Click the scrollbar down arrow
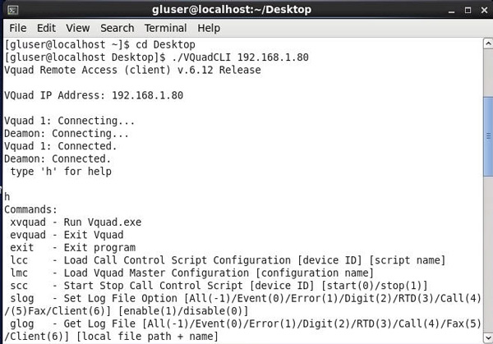 (x=488, y=338)
